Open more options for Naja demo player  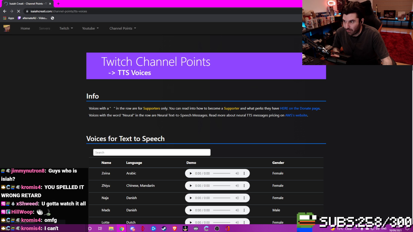(x=244, y=198)
